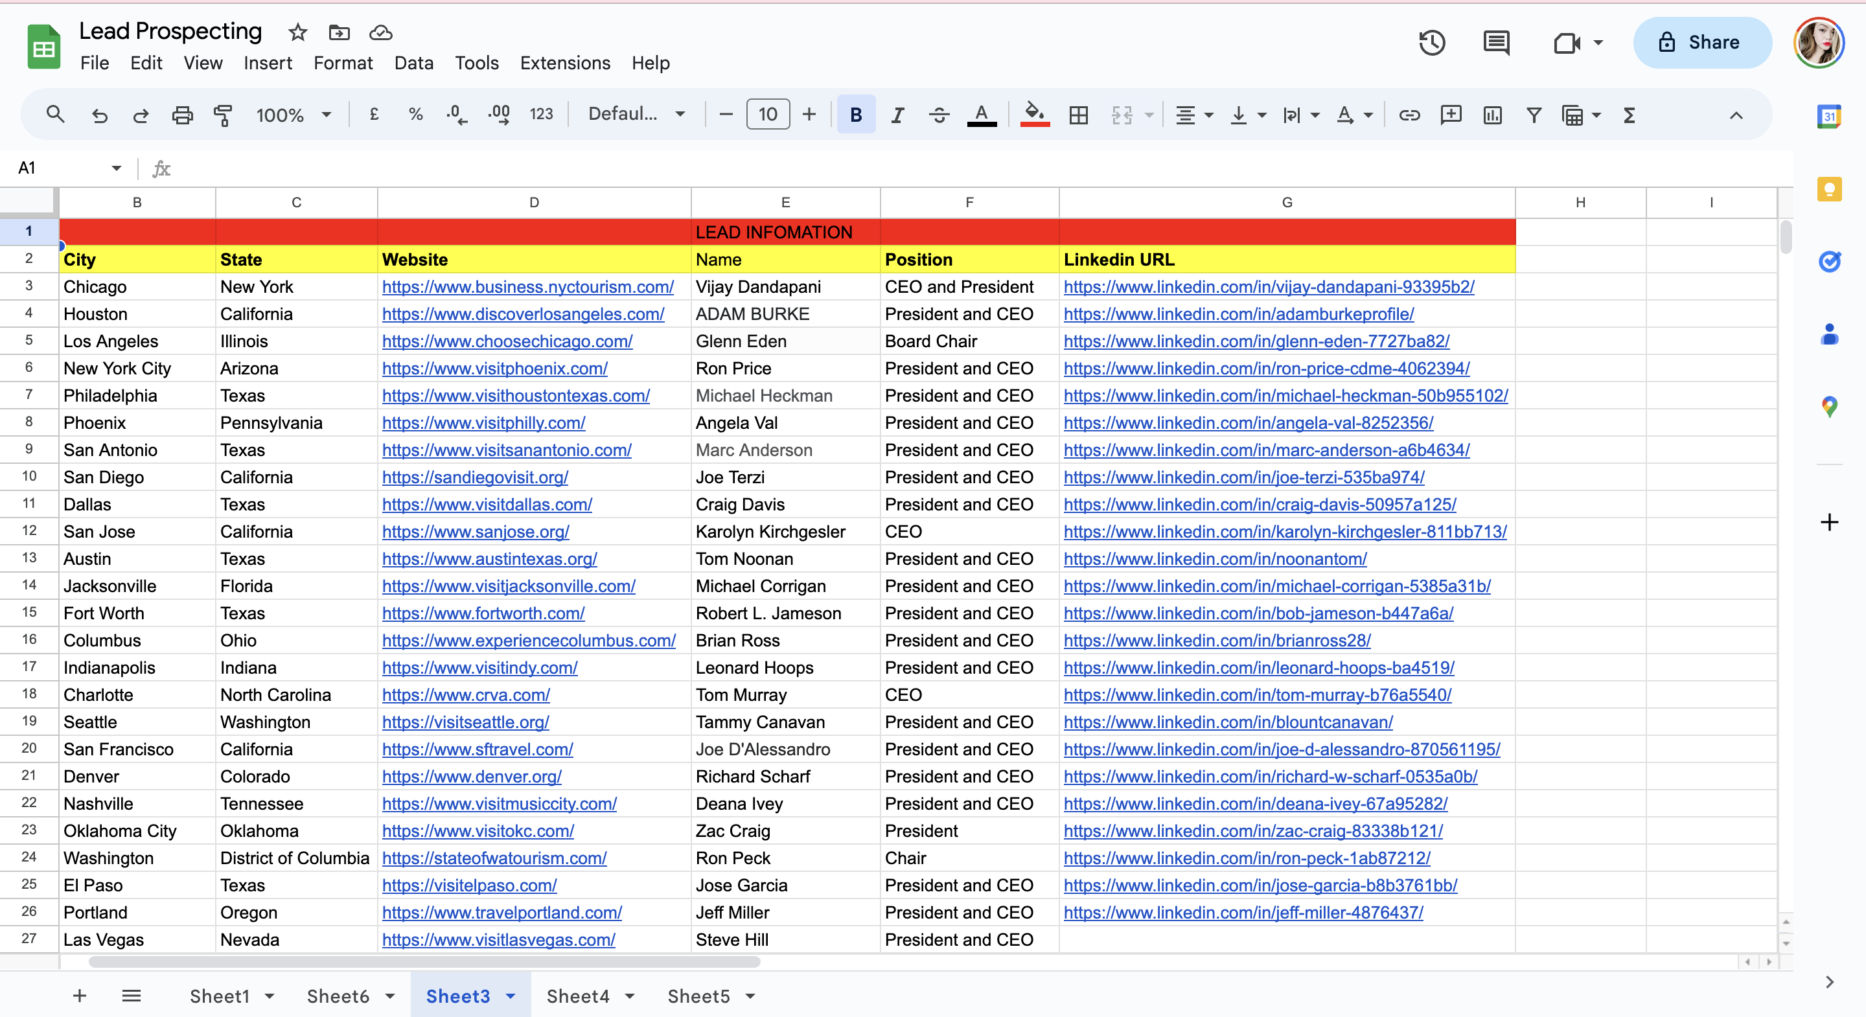Click the create filter funnel icon
Screen dimensions: 1866x1017
(1534, 115)
